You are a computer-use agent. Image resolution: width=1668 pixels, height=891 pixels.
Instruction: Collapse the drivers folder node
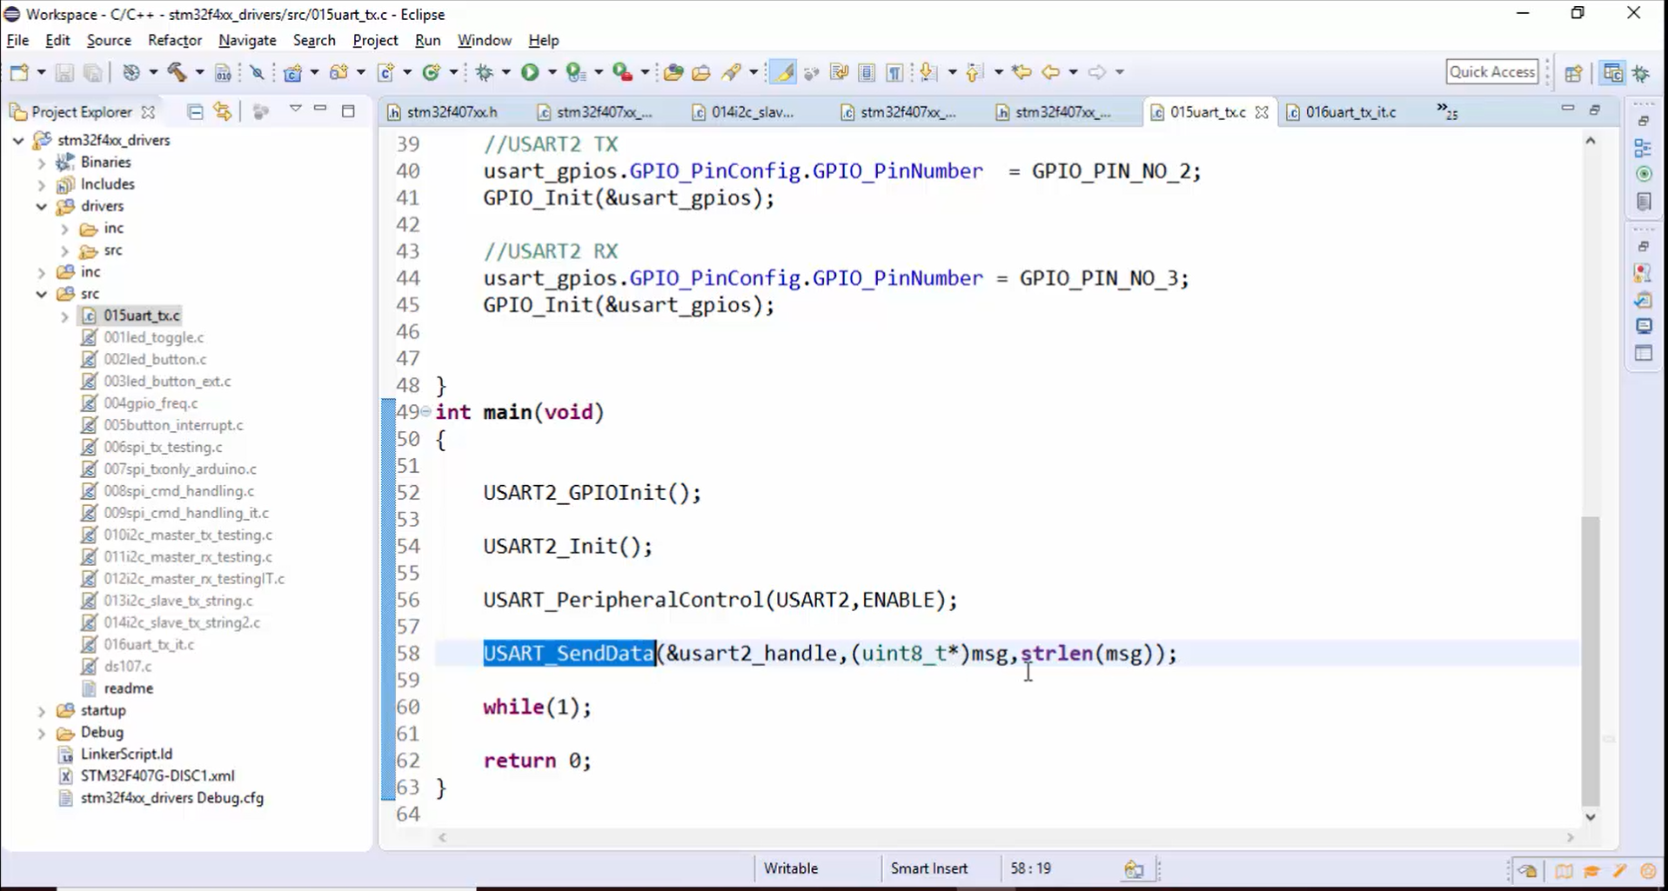41,207
